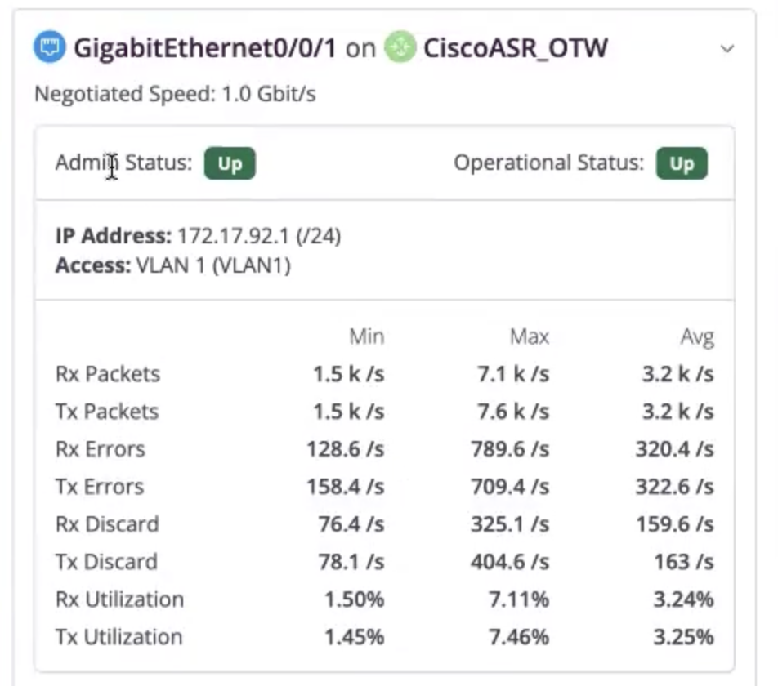The image size is (778, 686).
Task: Click the Max column header
Action: tap(530, 336)
